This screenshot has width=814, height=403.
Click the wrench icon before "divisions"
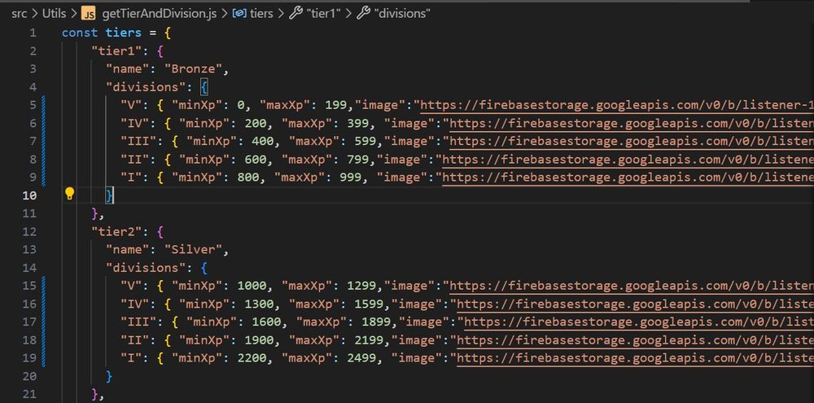(363, 14)
